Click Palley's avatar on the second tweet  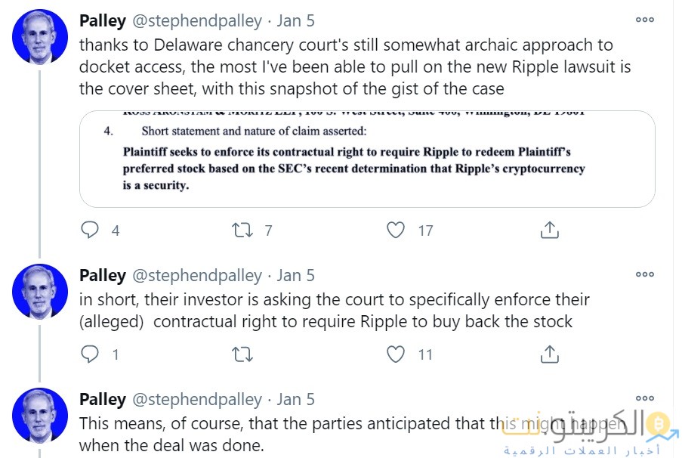tap(41, 291)
